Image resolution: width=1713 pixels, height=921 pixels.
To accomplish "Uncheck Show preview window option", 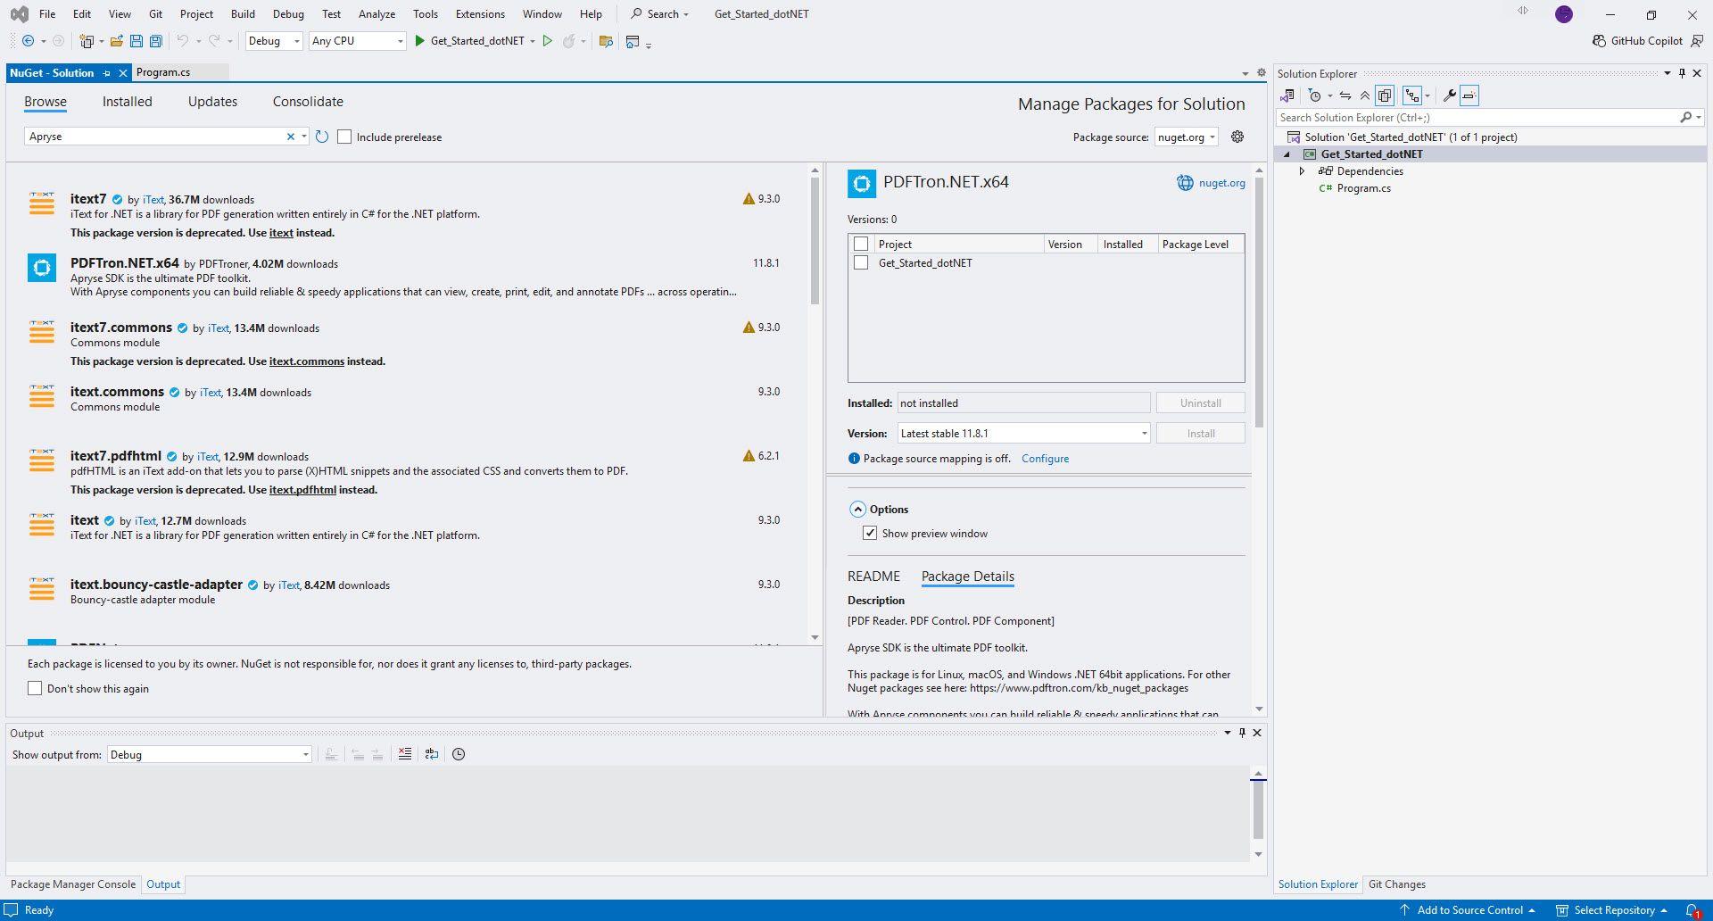I will click(x=870, y=533).
